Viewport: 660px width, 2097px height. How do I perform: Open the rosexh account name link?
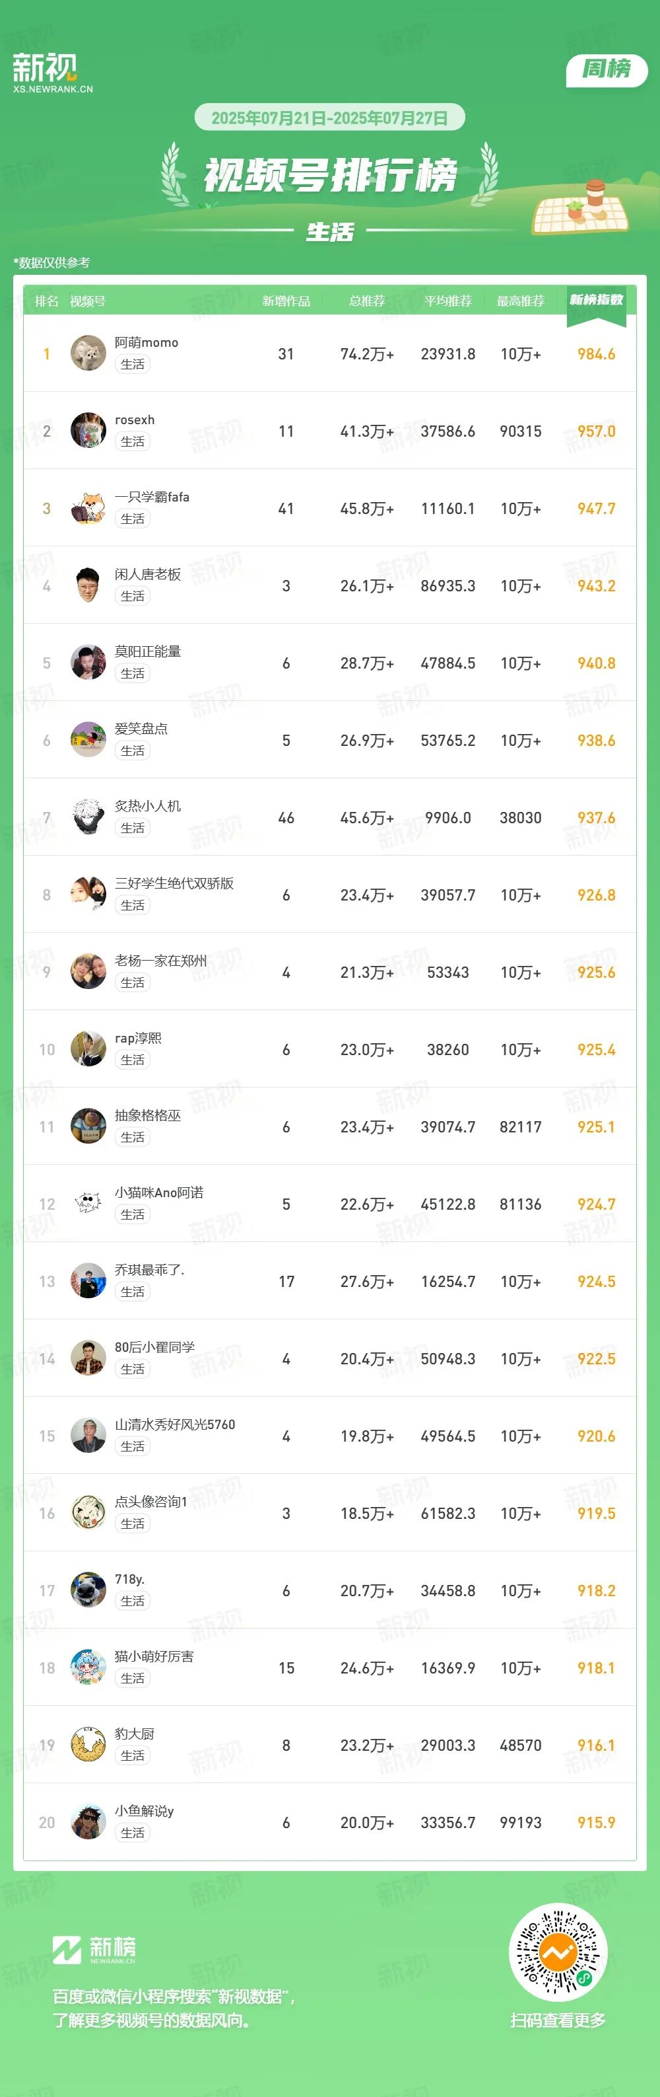click(135, 420)
